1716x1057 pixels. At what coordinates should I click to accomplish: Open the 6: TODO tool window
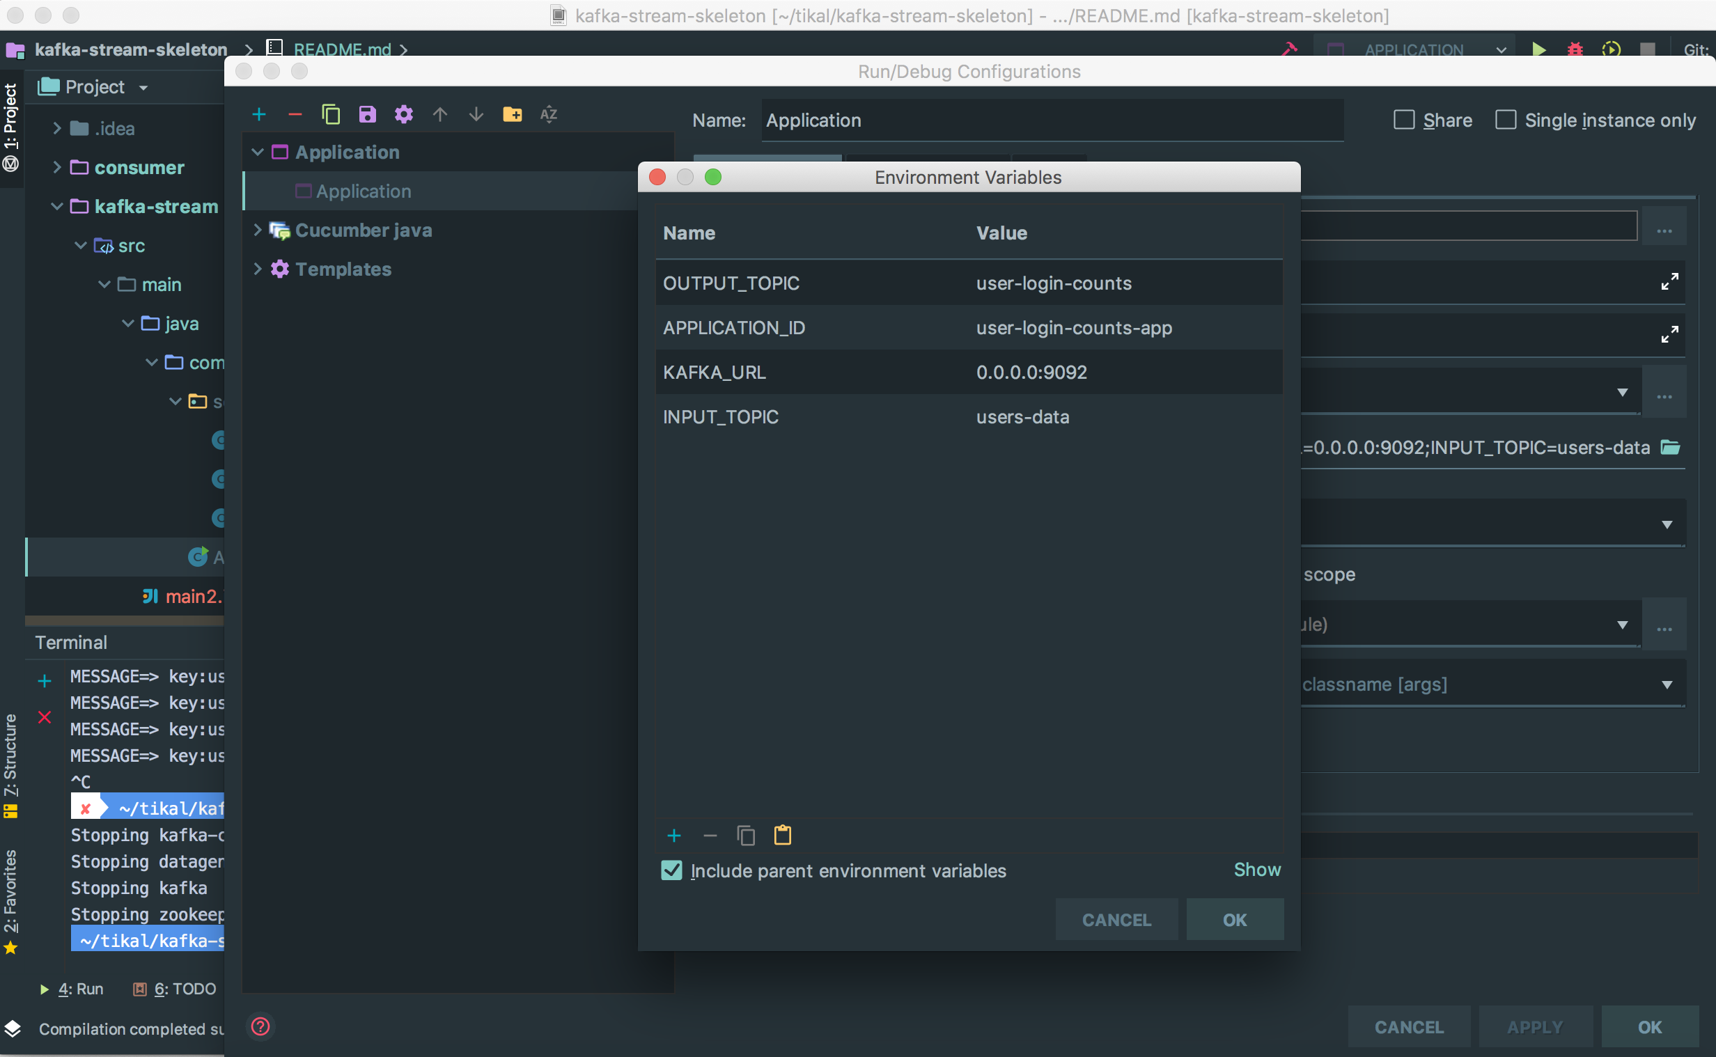[175, 989]
